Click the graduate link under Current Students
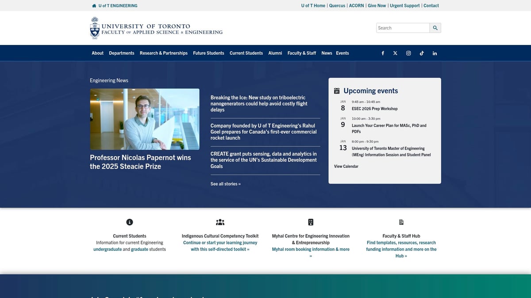Image resolution: width=531 pixels, height=298 pixels. [x=140, y=249]
